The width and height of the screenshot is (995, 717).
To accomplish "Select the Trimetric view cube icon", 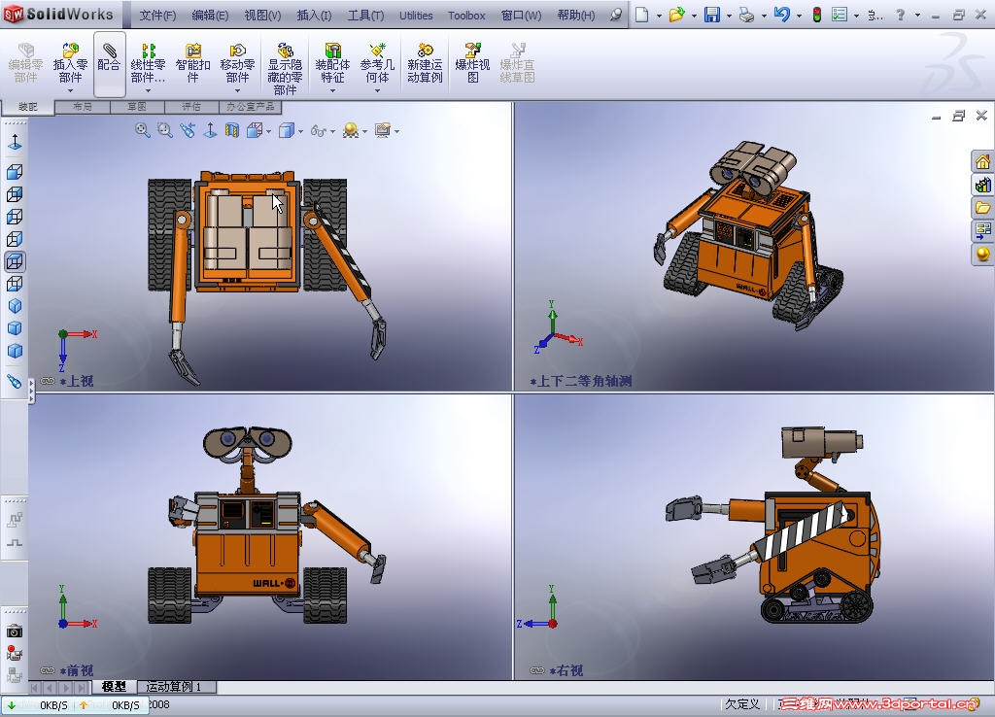I will click(x=15, y=328).
